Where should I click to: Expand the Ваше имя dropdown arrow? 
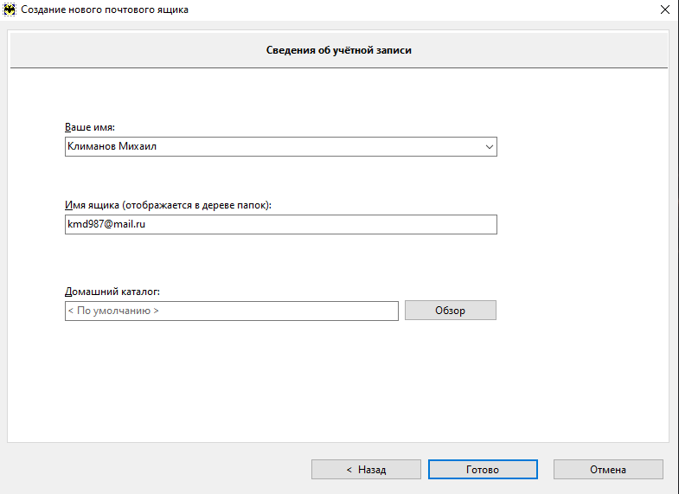pos(490,147)
